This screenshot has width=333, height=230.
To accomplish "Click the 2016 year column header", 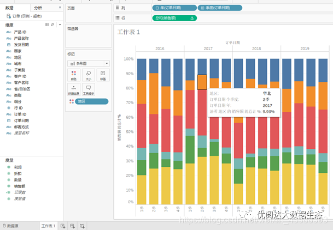I will pos(160,49).
